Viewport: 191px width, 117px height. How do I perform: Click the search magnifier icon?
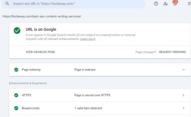point(7,4)
